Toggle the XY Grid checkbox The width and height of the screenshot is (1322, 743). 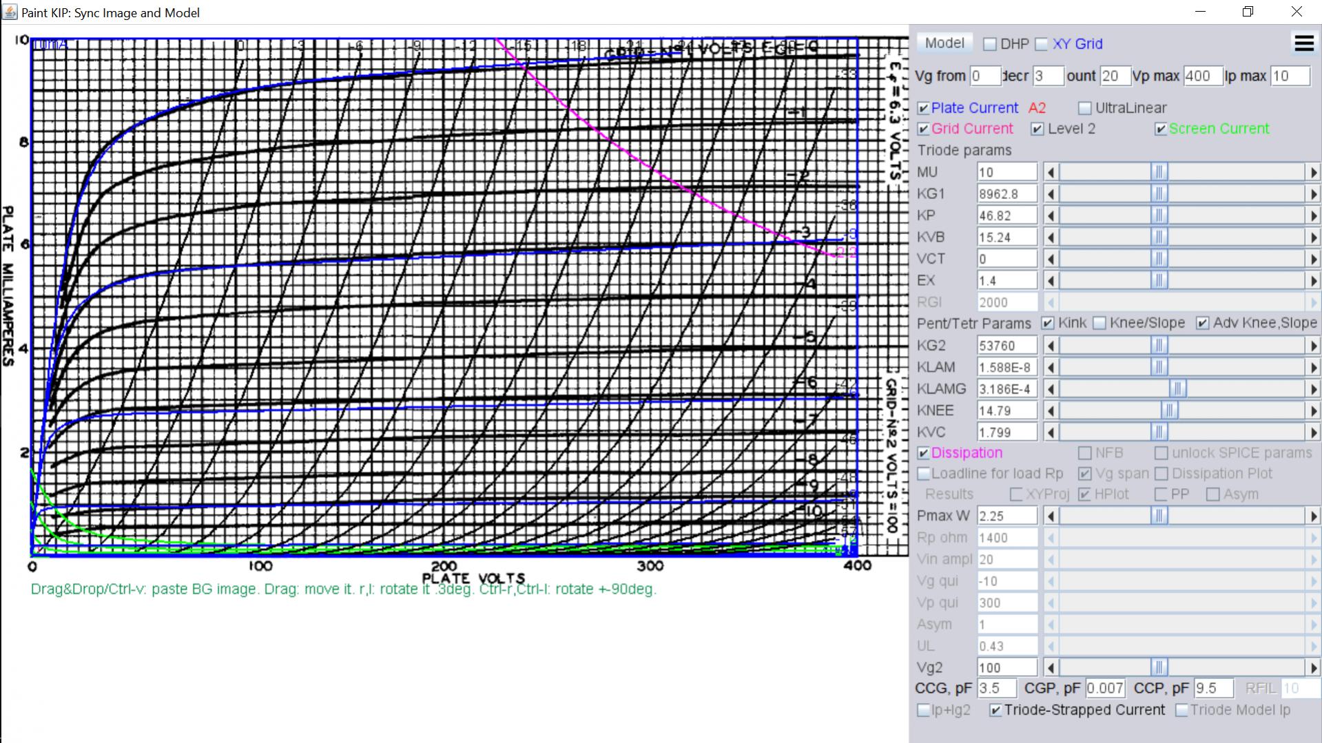pos(1042,44)
